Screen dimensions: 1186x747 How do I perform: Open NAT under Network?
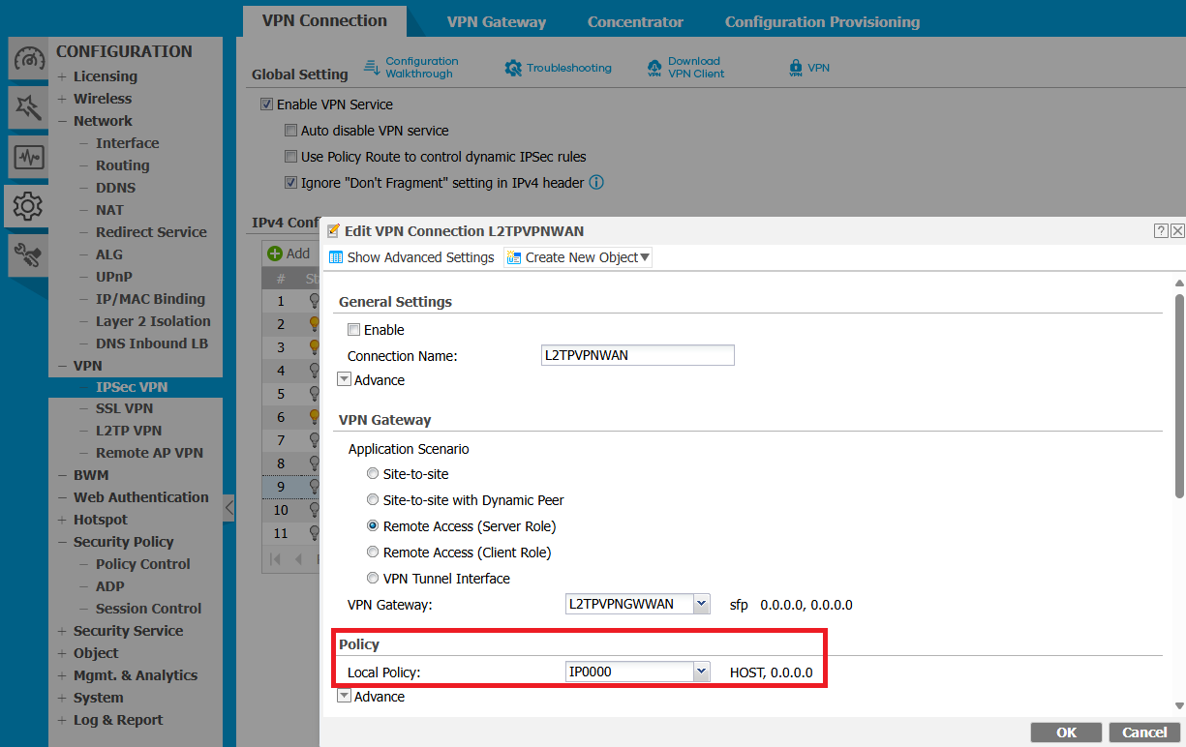109,210
